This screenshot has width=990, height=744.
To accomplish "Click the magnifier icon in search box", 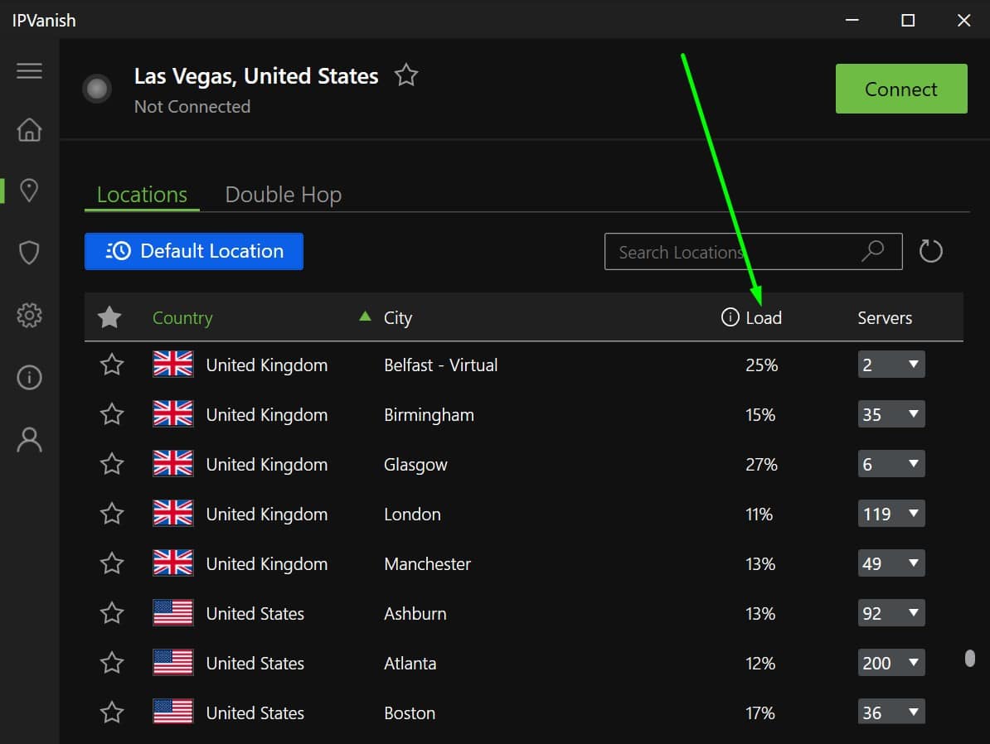I will (873, 251).
